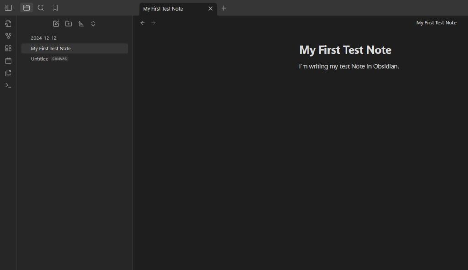Image resolution: width=468 pixels, height=270 pixels.
Task: Navigate back with the left arrow
Action: pyautogui.click(x=143, y=23)
